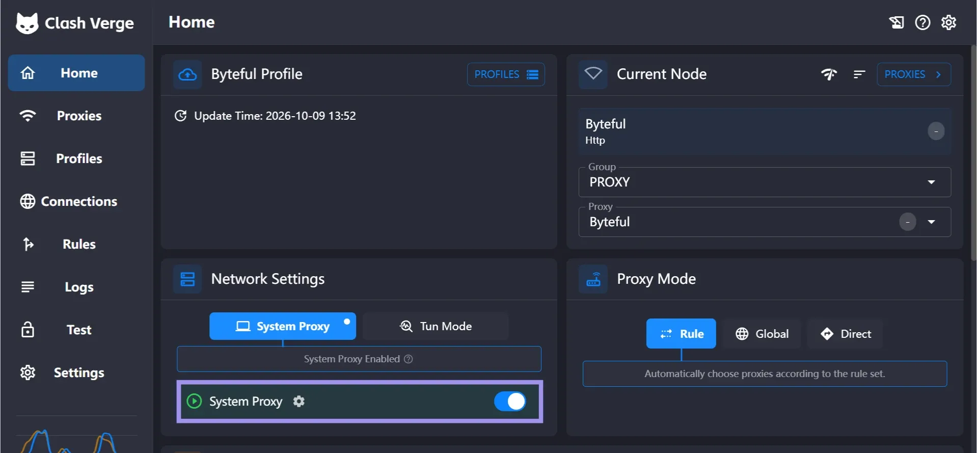The height and width of the screenshot is (453, 977).
Task: Go to Home in the sidebar
Action: pos(76,73)
